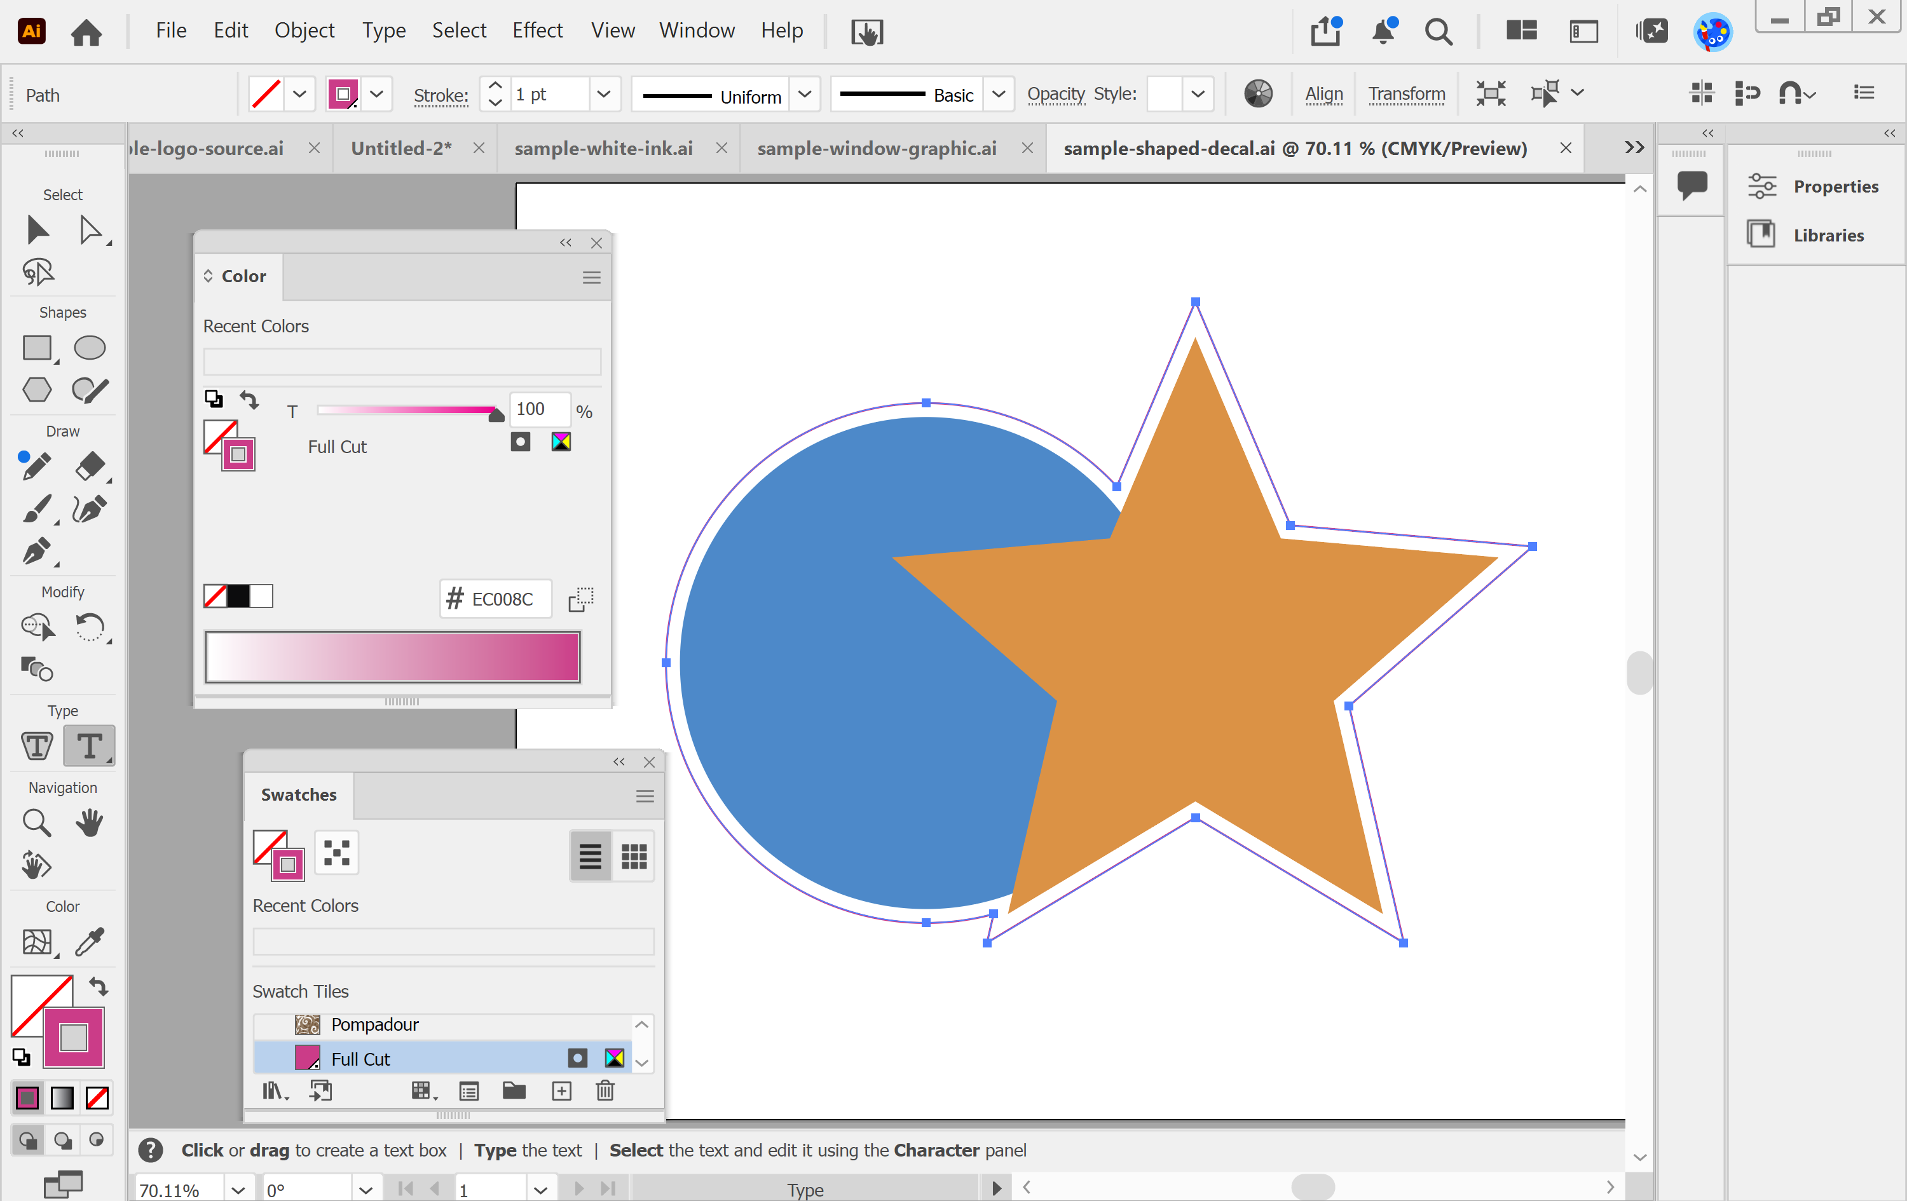1907x1201 pixels.
Task: Open the zoom level dropdown
Action: pos(238,1189)
